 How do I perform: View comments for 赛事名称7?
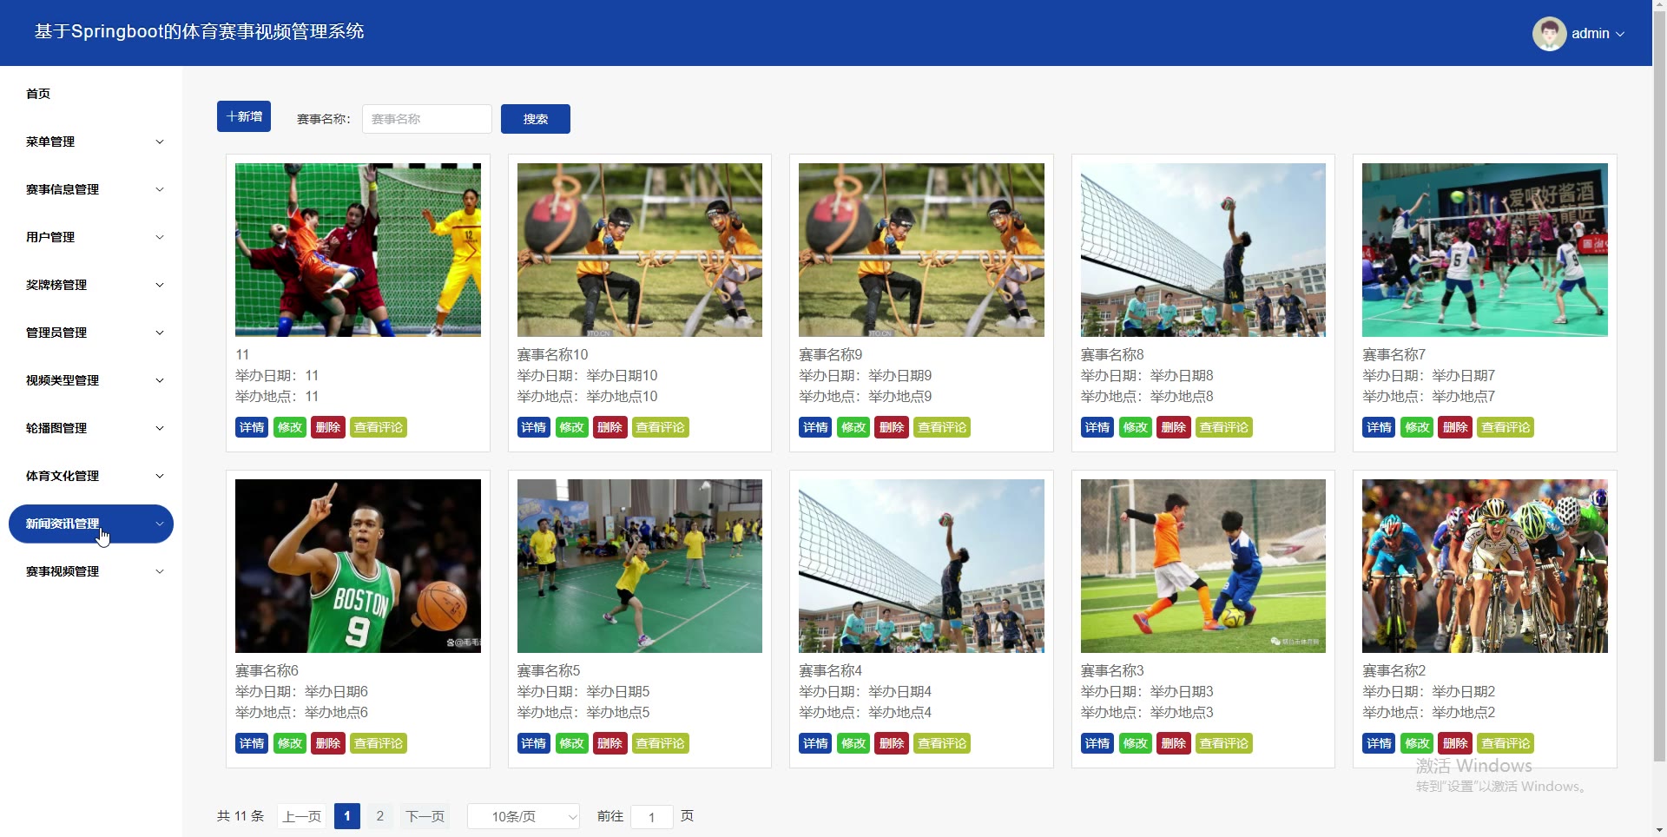pyautogui.click(x=1506, y=427)
